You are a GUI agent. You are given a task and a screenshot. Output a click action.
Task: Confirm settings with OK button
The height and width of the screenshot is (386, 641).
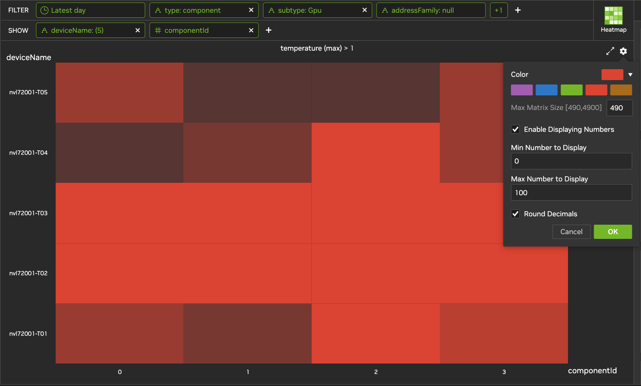tap(613, 232)
